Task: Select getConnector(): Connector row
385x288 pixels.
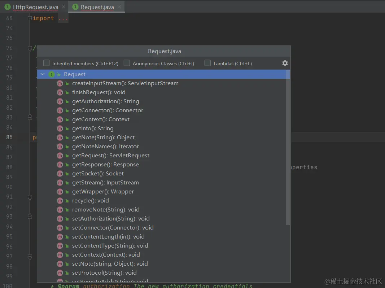Action: [x=162, y=110]
